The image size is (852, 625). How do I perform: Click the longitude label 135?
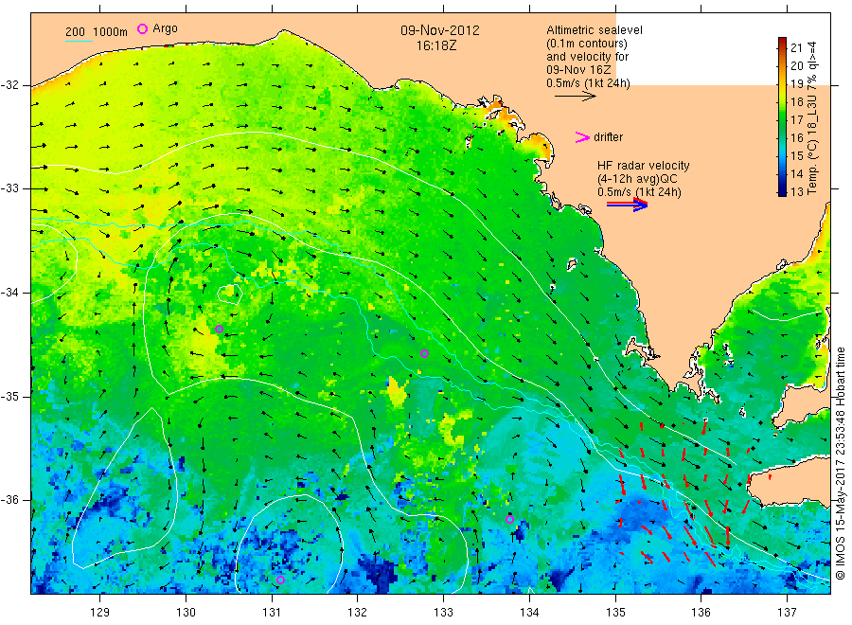(x=615, y=613)
